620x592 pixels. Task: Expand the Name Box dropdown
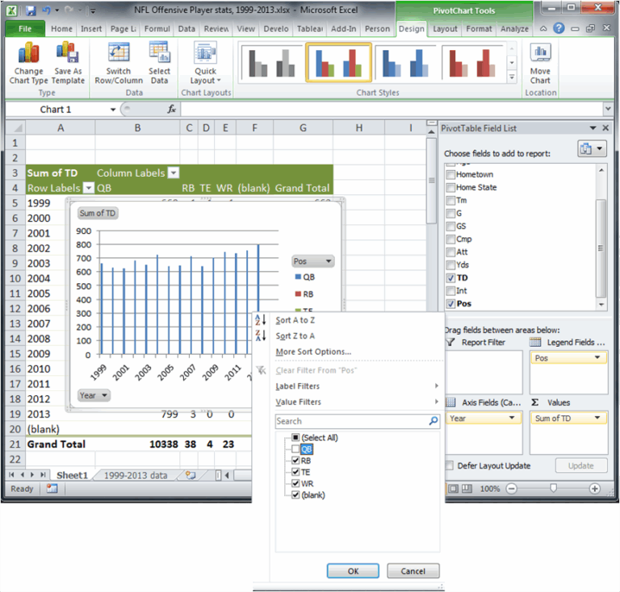click(113, 110)
